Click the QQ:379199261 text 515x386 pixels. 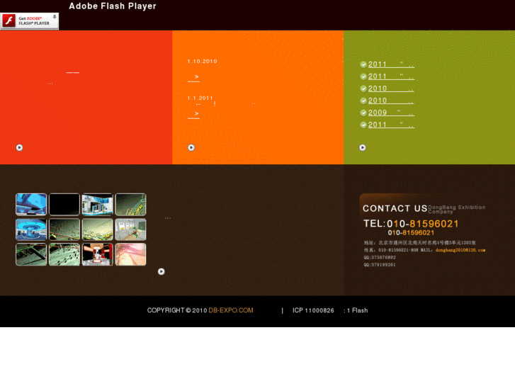pos(380,264)
